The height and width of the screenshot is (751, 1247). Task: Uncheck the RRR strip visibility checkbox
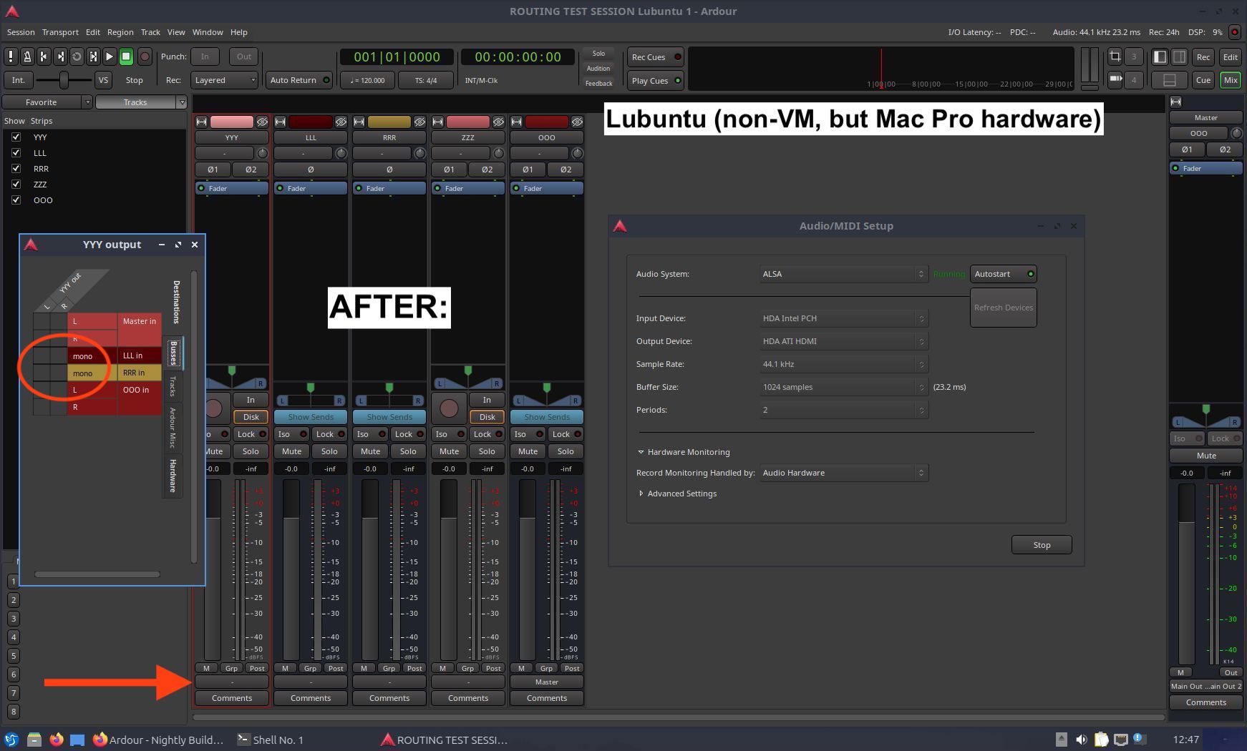(x=16, y=169)
